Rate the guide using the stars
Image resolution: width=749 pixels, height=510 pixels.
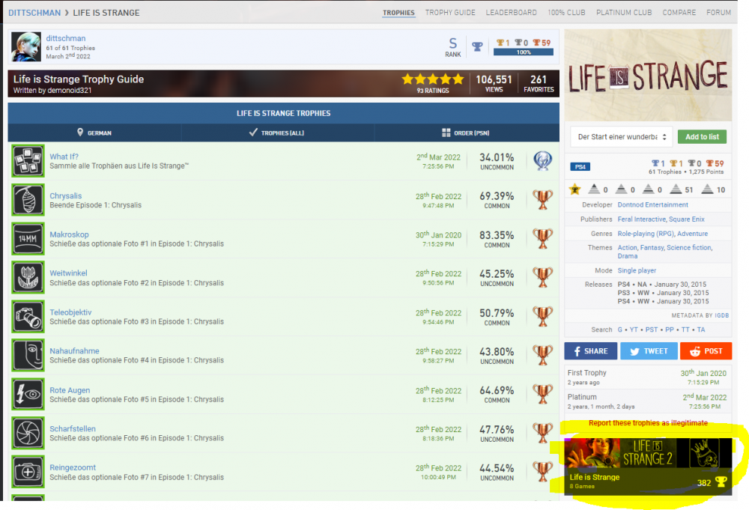coord(432,79)
